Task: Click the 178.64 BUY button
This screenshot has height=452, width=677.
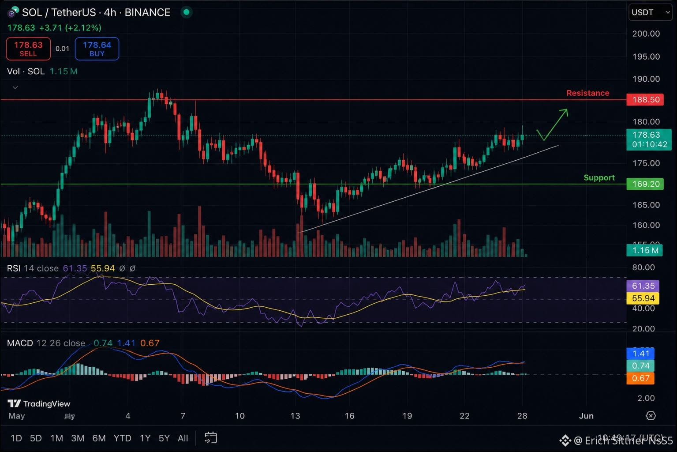Action: tap(97, 49)
